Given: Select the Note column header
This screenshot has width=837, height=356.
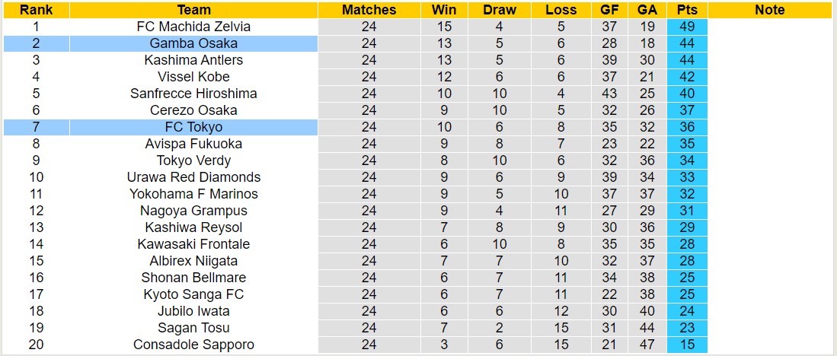Looking at the screenshot, I should (x=770, y=10).
